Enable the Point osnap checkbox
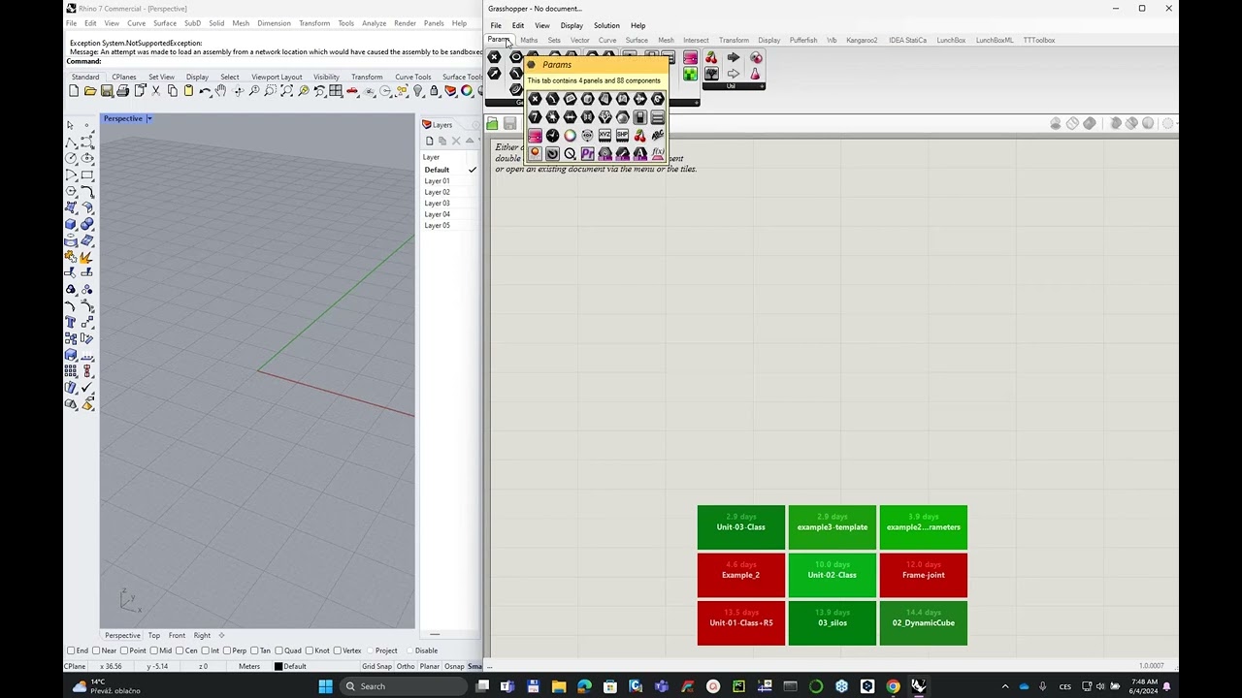Viewport: 1242px width, 698px height. pyautogui.click(x=125, y=650)
